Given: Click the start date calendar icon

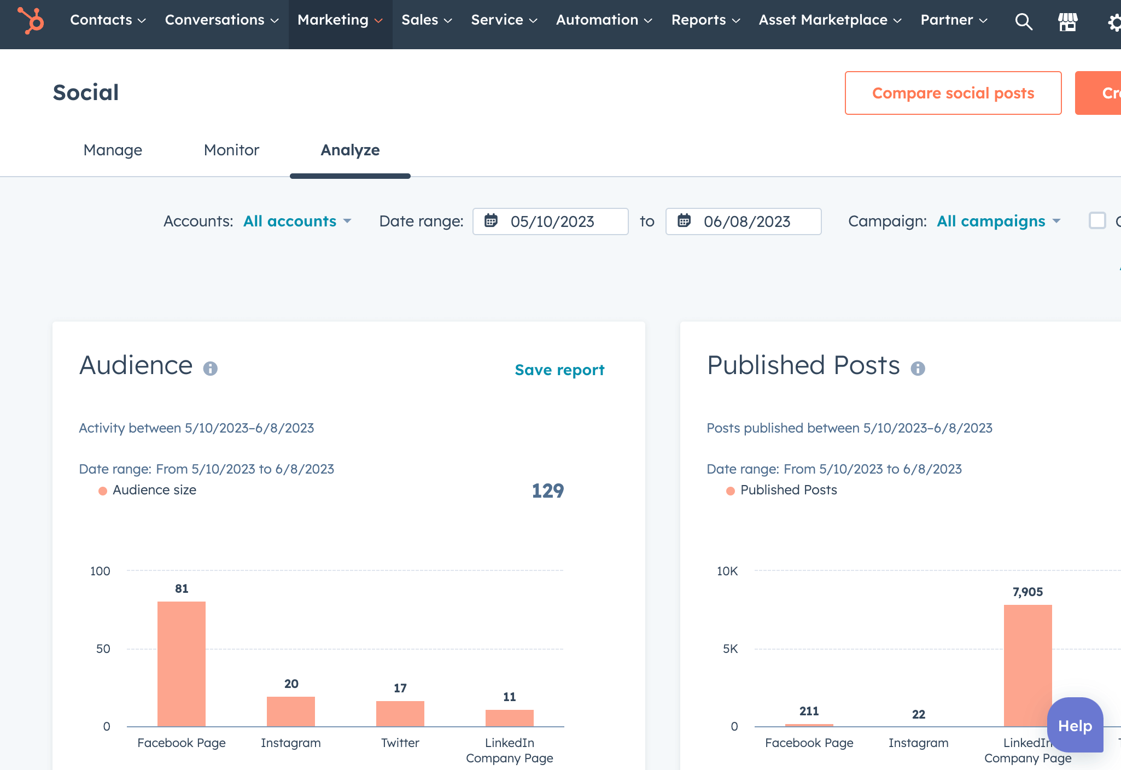Looking at the screenshot, I should pos(491,221).
